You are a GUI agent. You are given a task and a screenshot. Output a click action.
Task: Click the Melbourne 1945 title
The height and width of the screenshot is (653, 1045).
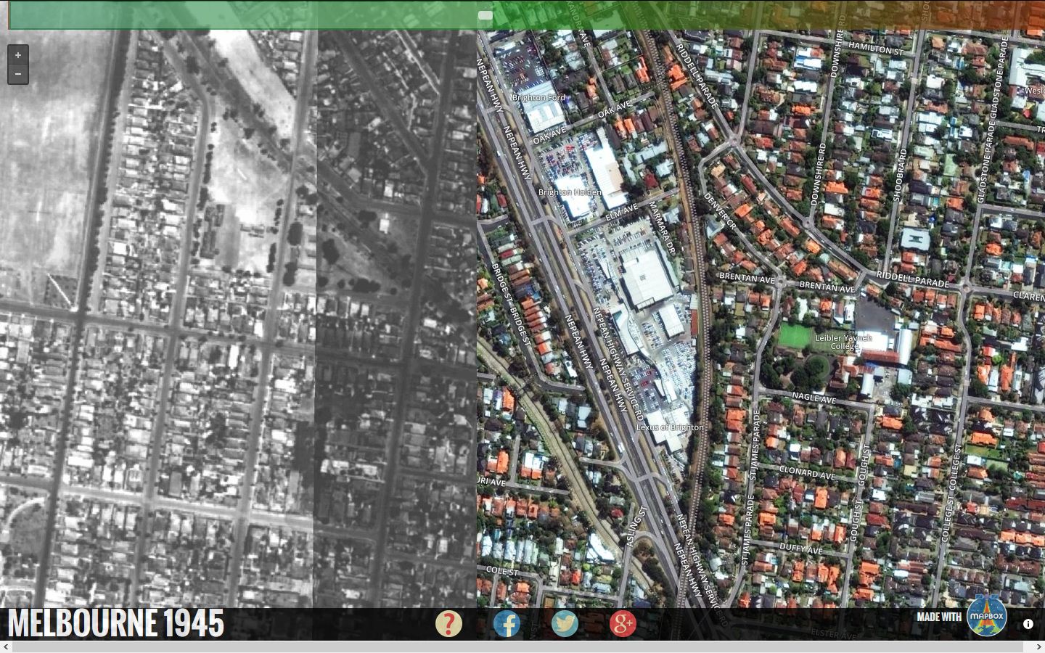[x=116, y=624]
